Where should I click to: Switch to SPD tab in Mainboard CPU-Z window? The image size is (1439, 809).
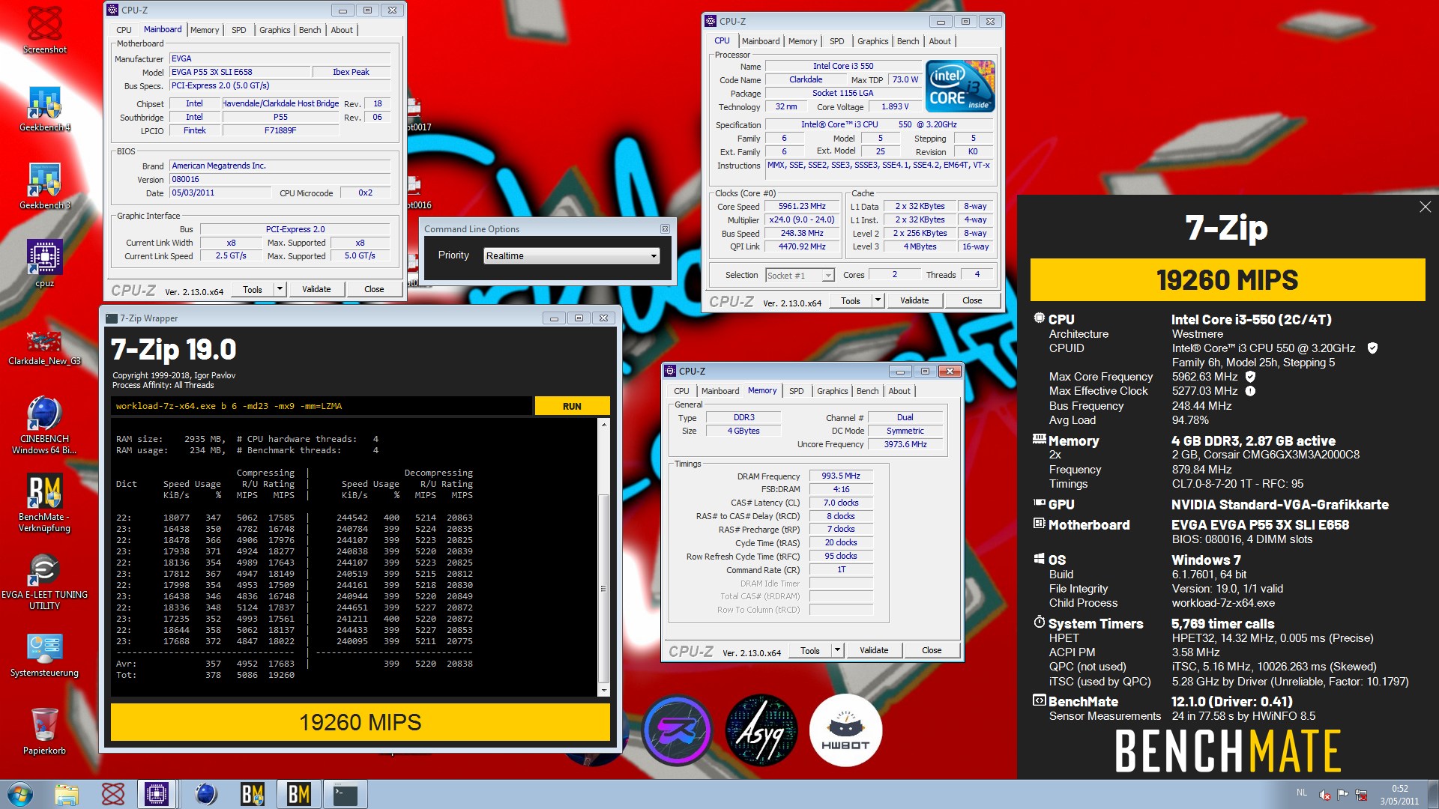coord(238,30)
